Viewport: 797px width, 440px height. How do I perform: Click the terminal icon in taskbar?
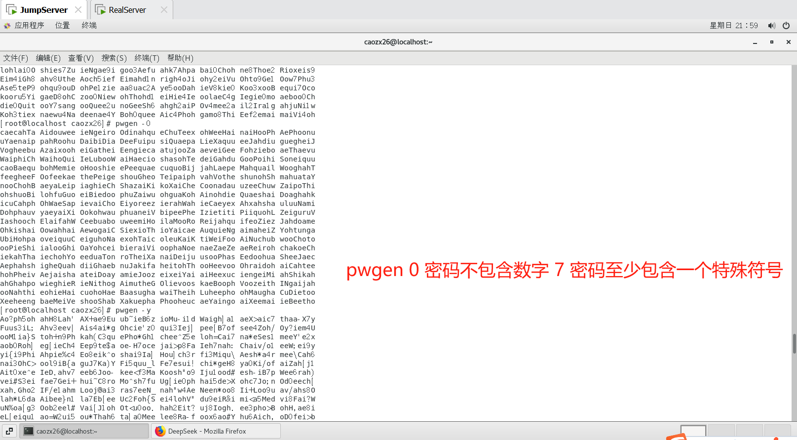[x=29, y=431]
